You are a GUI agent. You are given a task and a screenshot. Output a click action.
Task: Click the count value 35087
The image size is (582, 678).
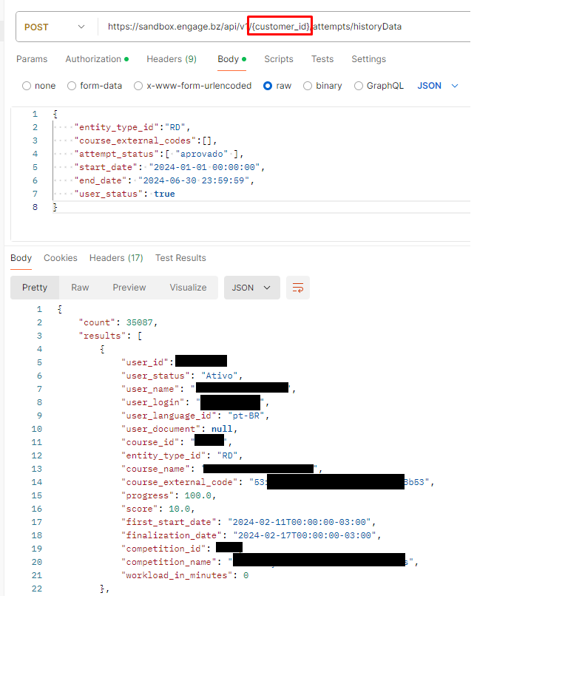pyautogui.click(x=139, y=322)
